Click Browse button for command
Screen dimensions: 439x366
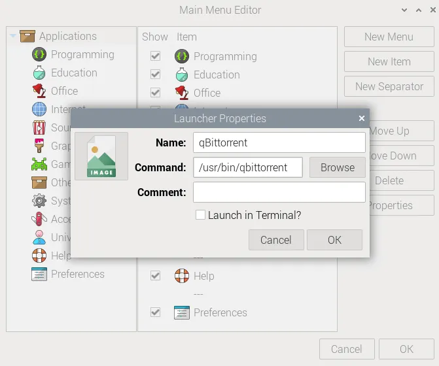[x=338, y=167]
